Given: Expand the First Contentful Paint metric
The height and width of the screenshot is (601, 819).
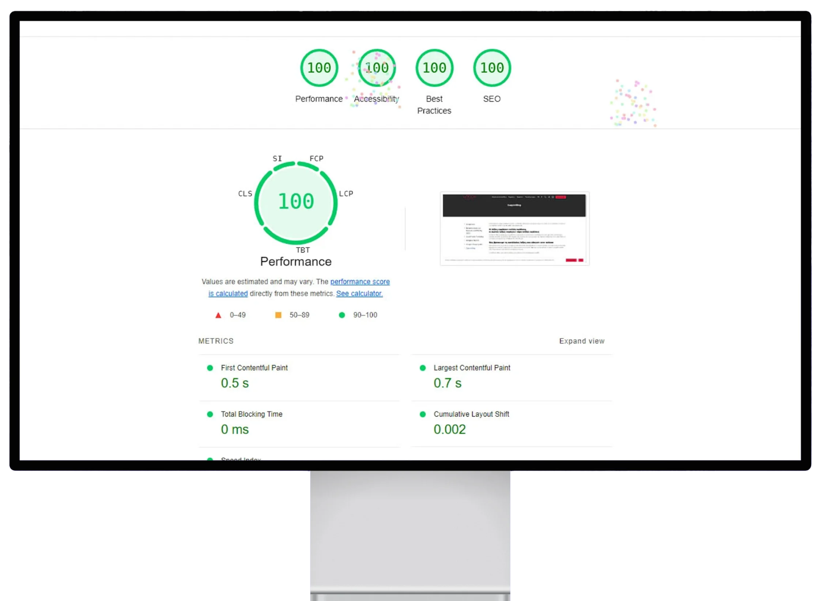Looking at the screenshot, I should click(254, 368).
